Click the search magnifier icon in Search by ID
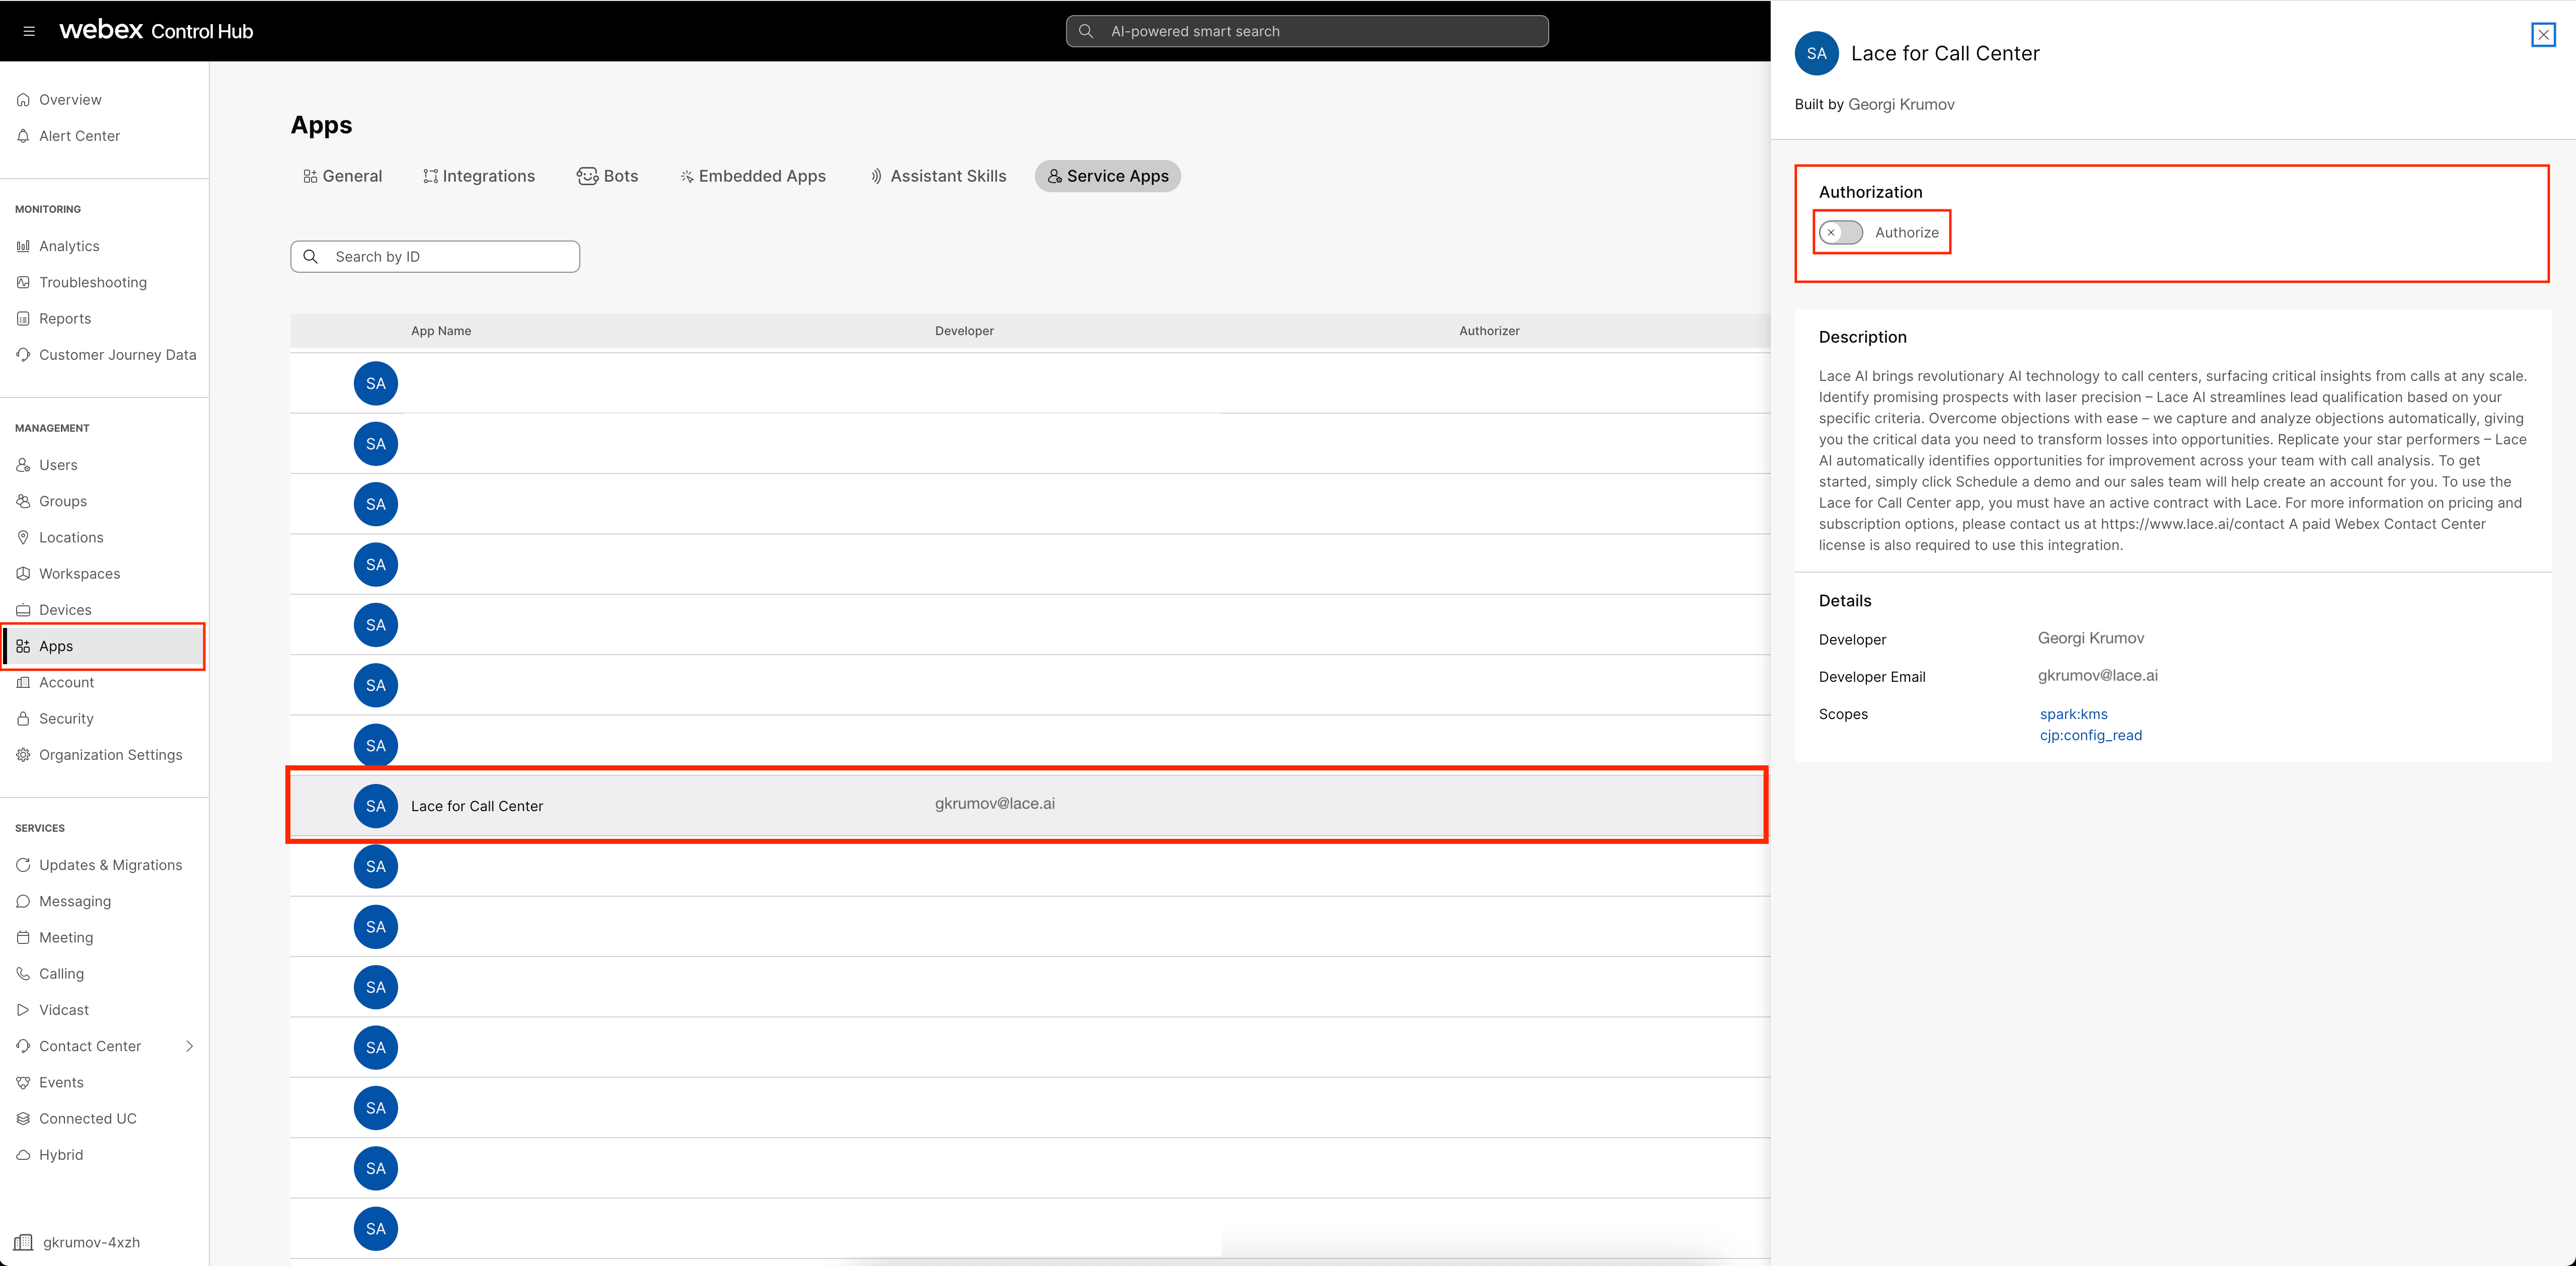This screenshot has width=2576, height=1266. [x=311, y=257]
